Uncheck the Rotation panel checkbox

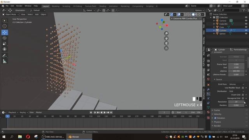click(215, 118)
